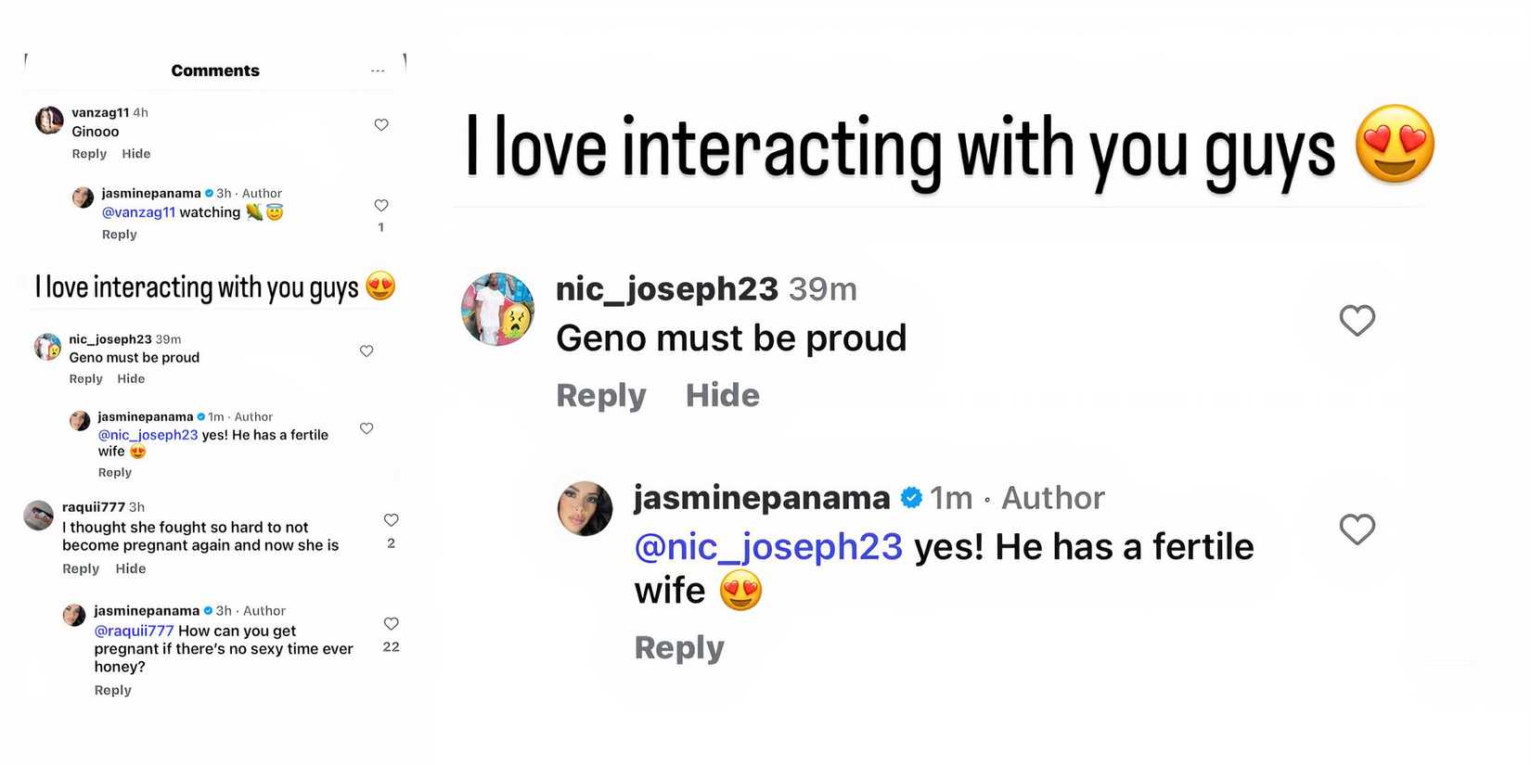This screenshot has width=1531, height=765.
Task: Like vanzag11's 'Ginooo' comment
Action: pyautogui.click(x=381, y=125)
